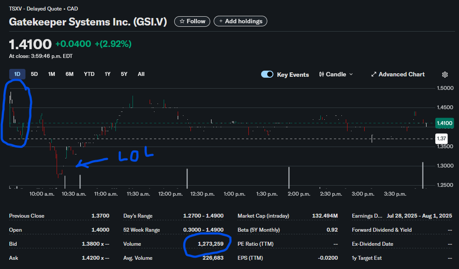Expand the Candle chart type dropdown
The width and height of the screenshot is (459, 269).
point(351,75)
